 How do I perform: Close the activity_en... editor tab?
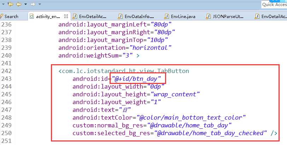66,16
